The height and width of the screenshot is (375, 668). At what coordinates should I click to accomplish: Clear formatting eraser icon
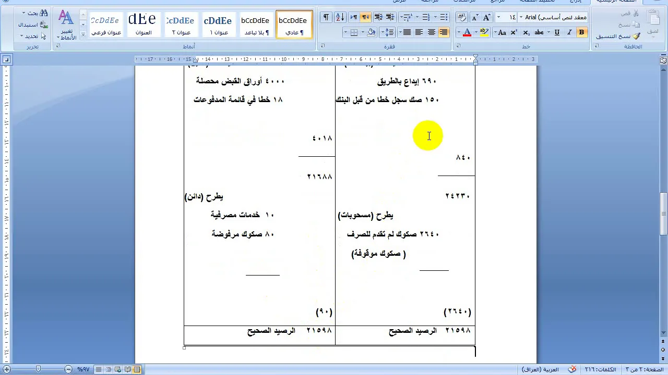(461, 17)
